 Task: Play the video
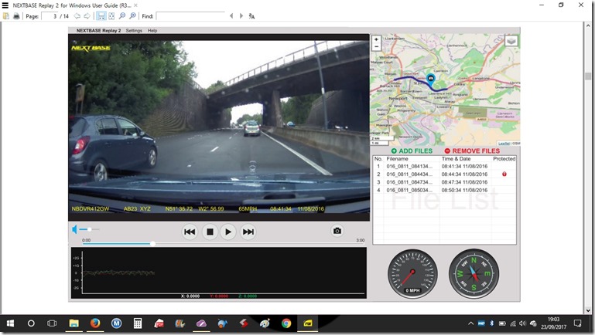[228, 232]
